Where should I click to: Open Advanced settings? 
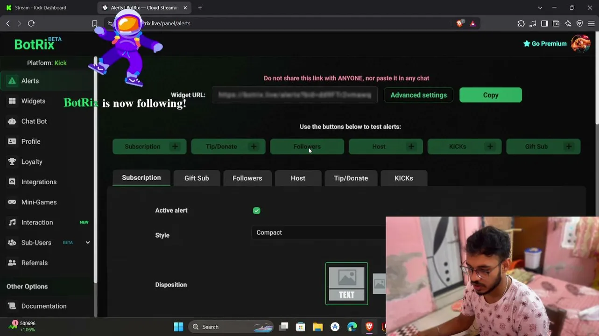[x=418, y=95]
